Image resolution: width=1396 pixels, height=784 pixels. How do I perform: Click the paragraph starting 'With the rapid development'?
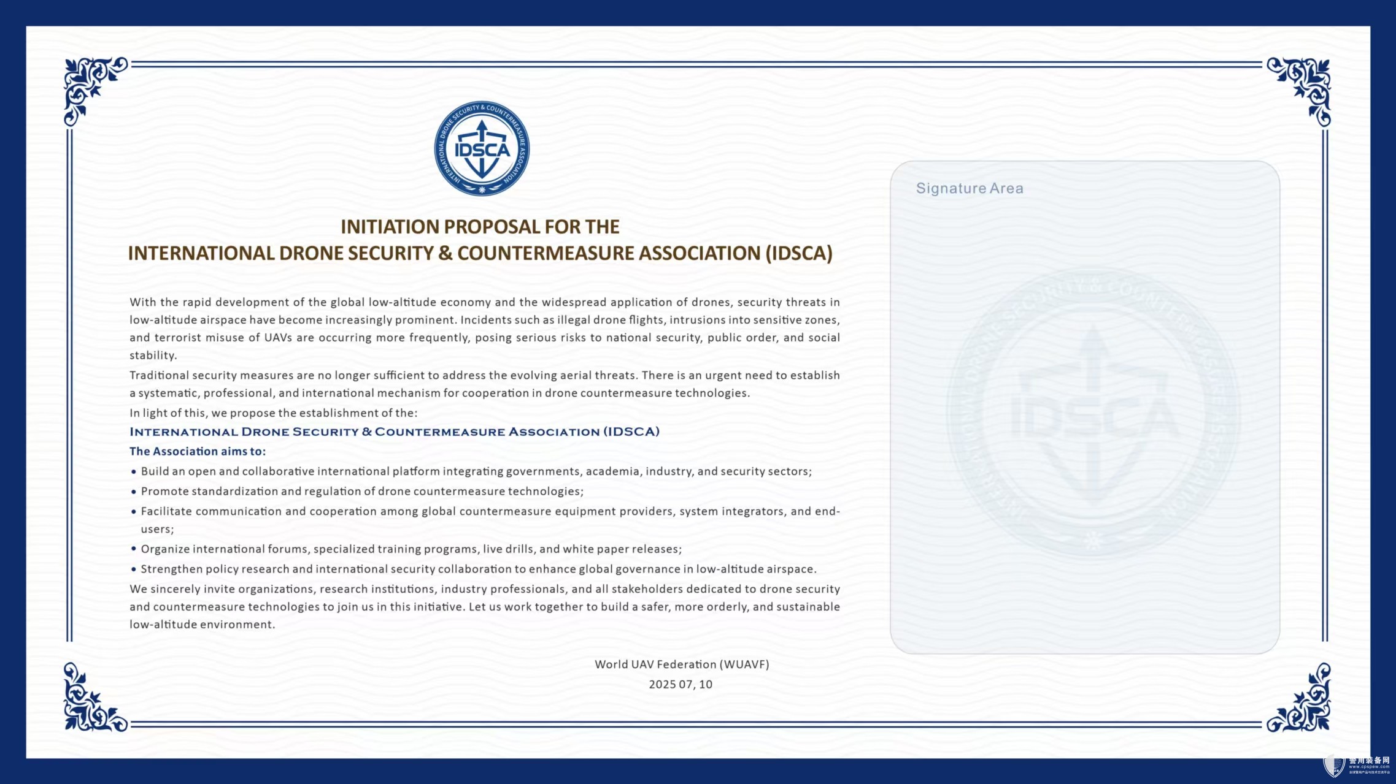(485, 329)
